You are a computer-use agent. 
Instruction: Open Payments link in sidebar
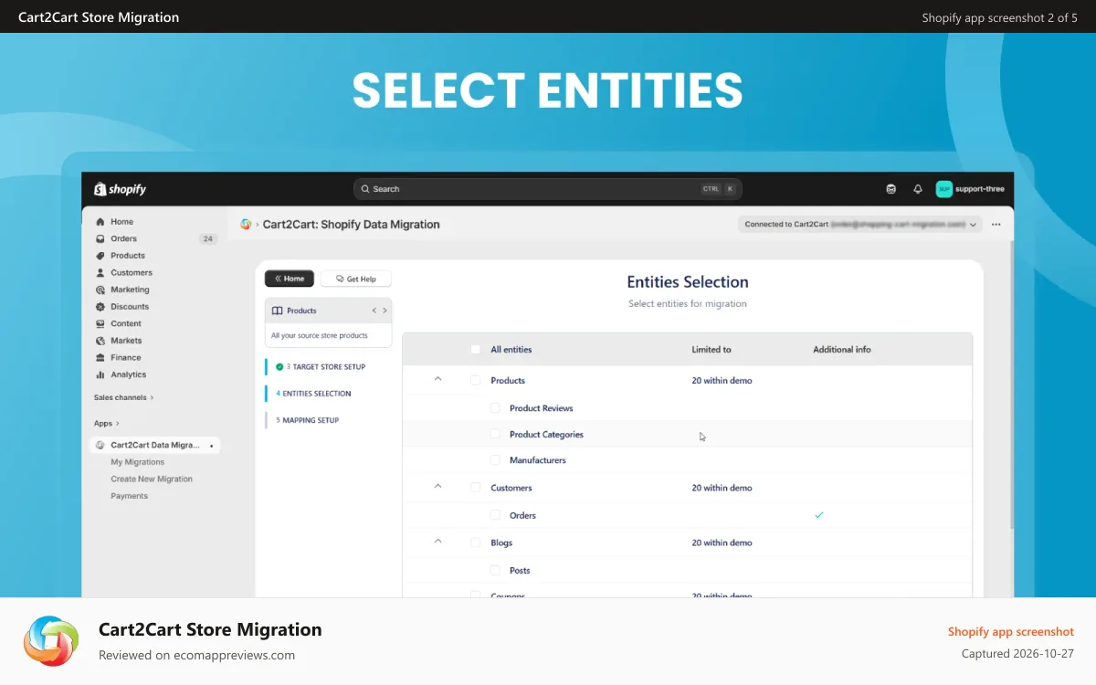129,496
